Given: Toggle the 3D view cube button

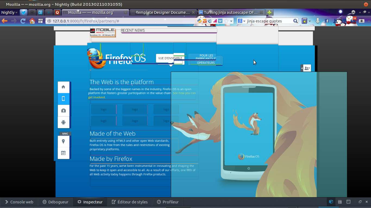Looking at the screenshot, I should (331, 202).
